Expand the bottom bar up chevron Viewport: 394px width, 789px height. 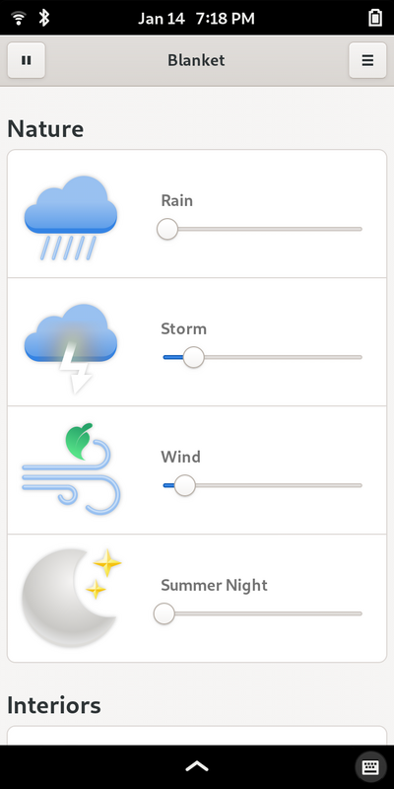coord(197,766)
